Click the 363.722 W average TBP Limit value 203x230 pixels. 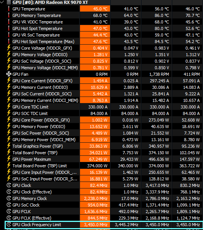190,166
